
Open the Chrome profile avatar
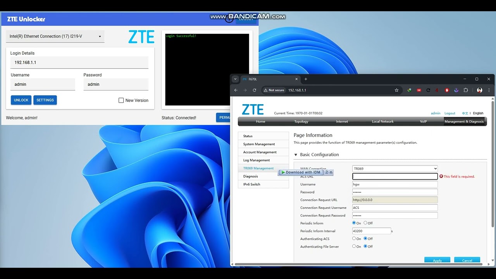pyautogui.click(x=480, y=90)
